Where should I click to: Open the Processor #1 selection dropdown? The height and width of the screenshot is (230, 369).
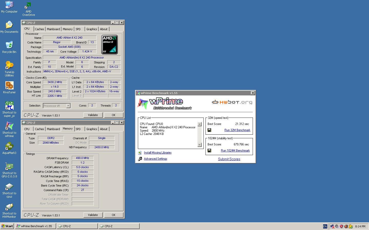pos(57,106)
